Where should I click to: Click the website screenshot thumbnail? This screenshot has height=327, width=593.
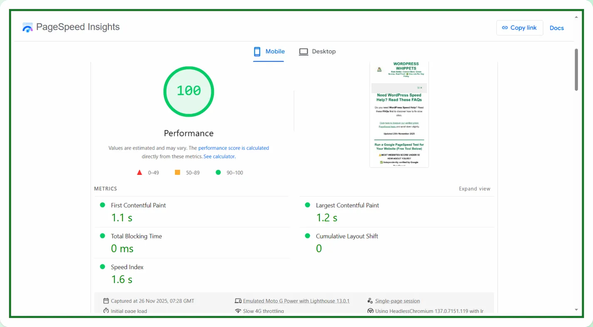tap(399, 114)
